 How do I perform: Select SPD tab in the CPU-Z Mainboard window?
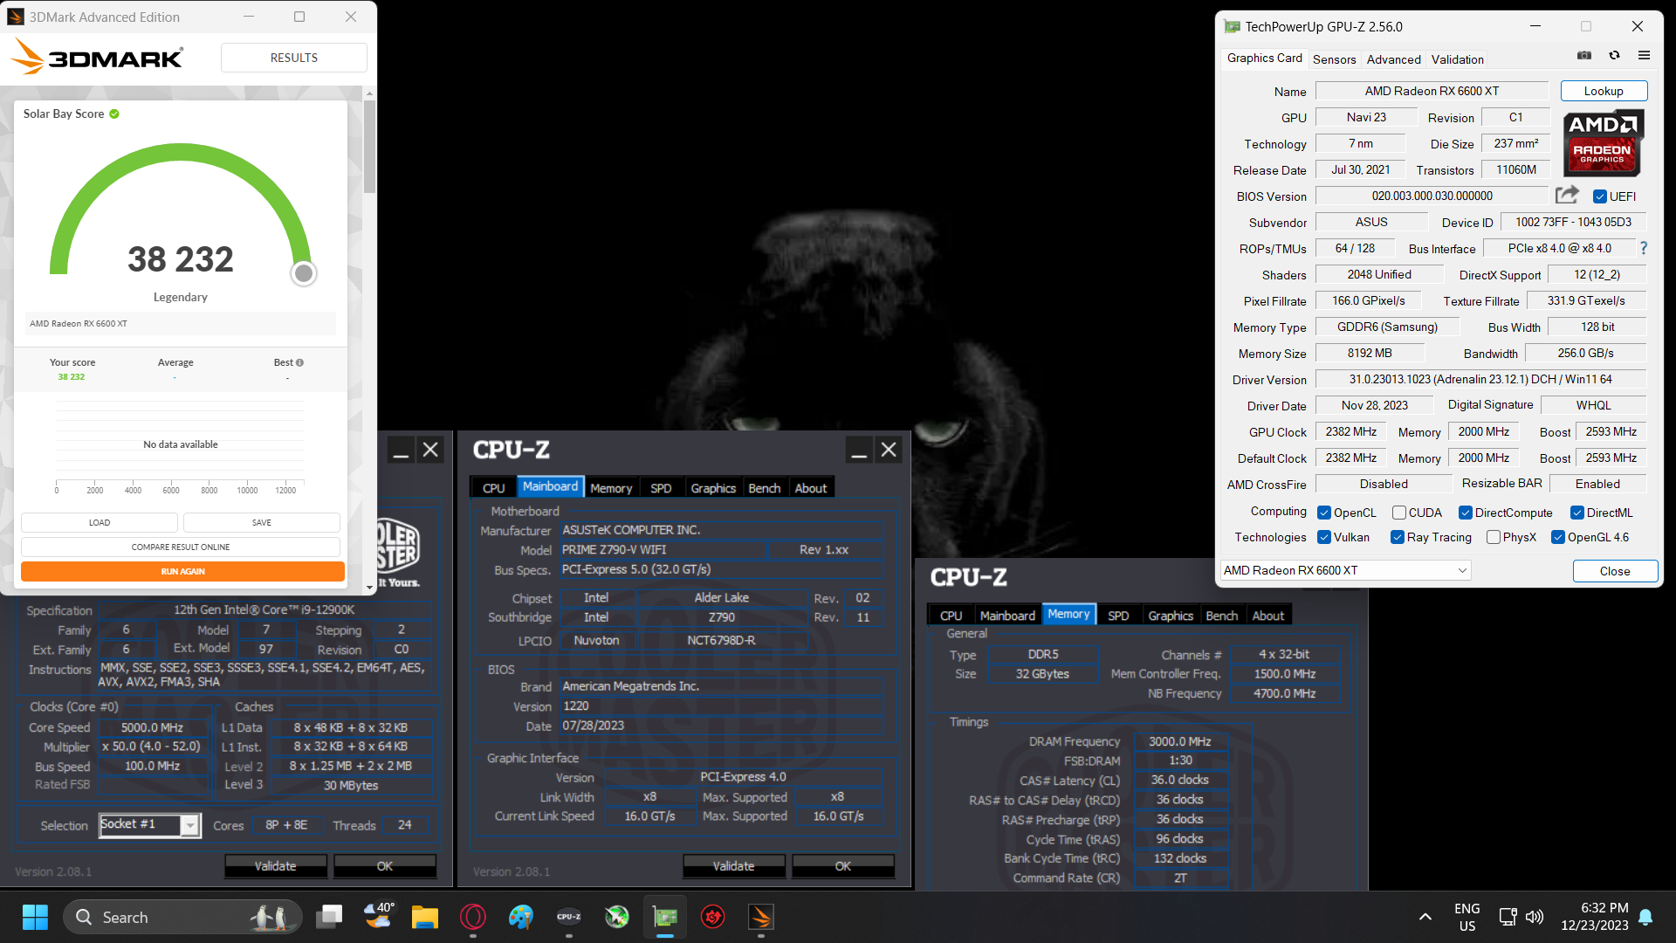661,488
